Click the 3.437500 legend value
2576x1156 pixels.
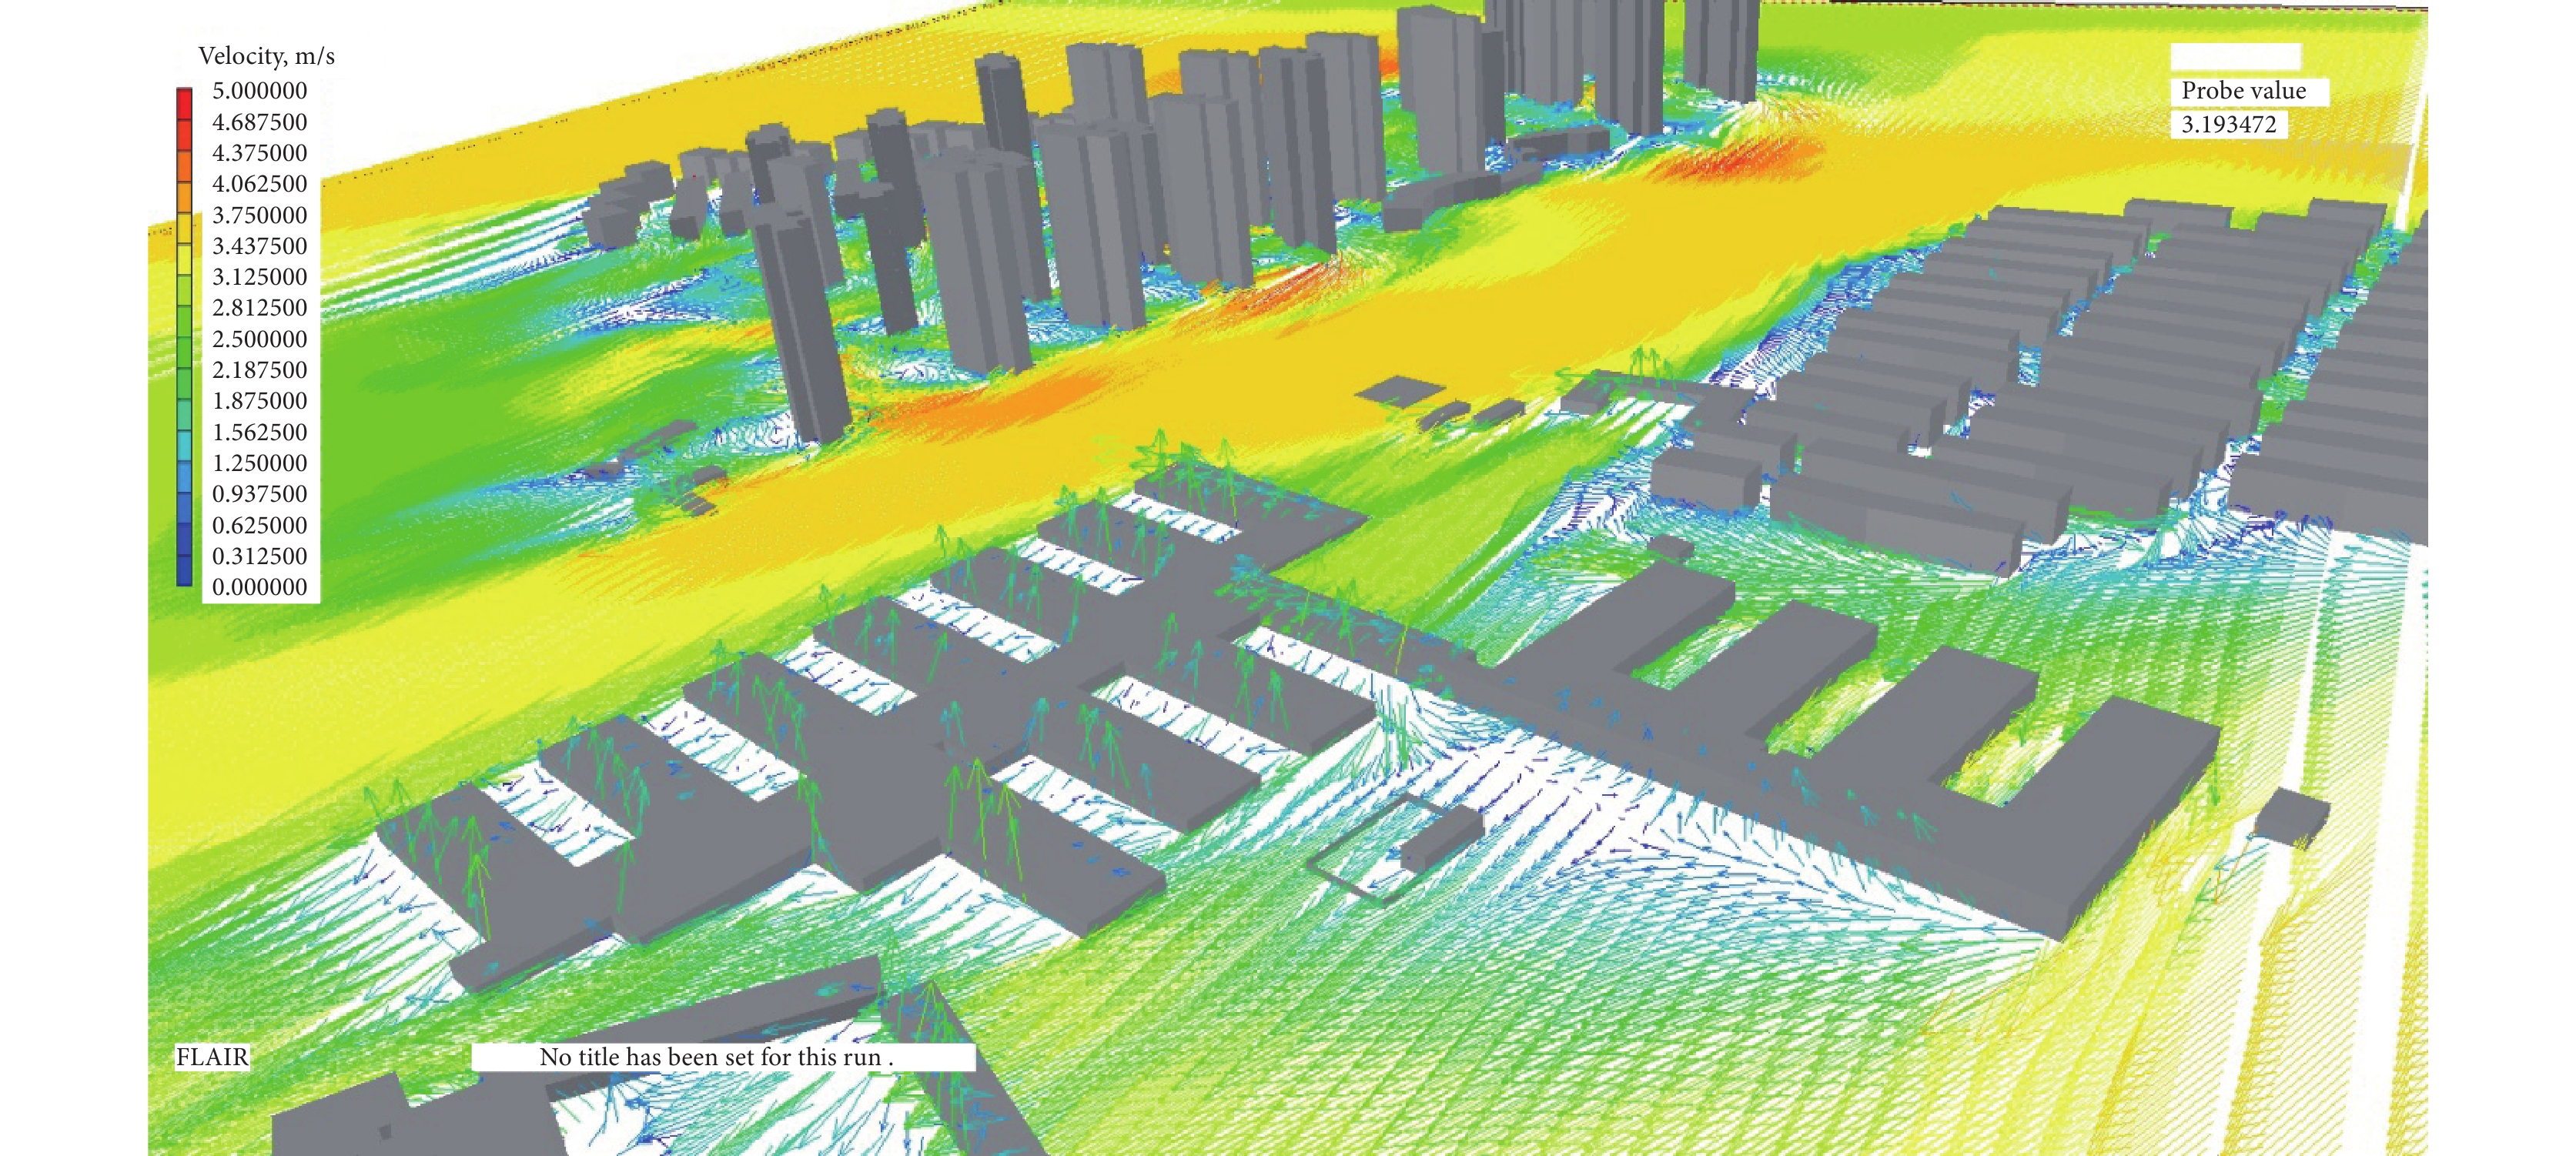pyautogui.click(x=259, y=246)
